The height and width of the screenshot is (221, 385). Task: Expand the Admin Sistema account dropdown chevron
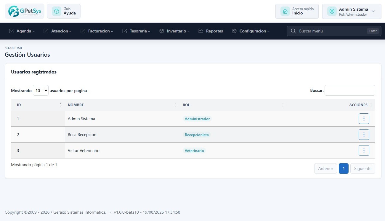373,11
